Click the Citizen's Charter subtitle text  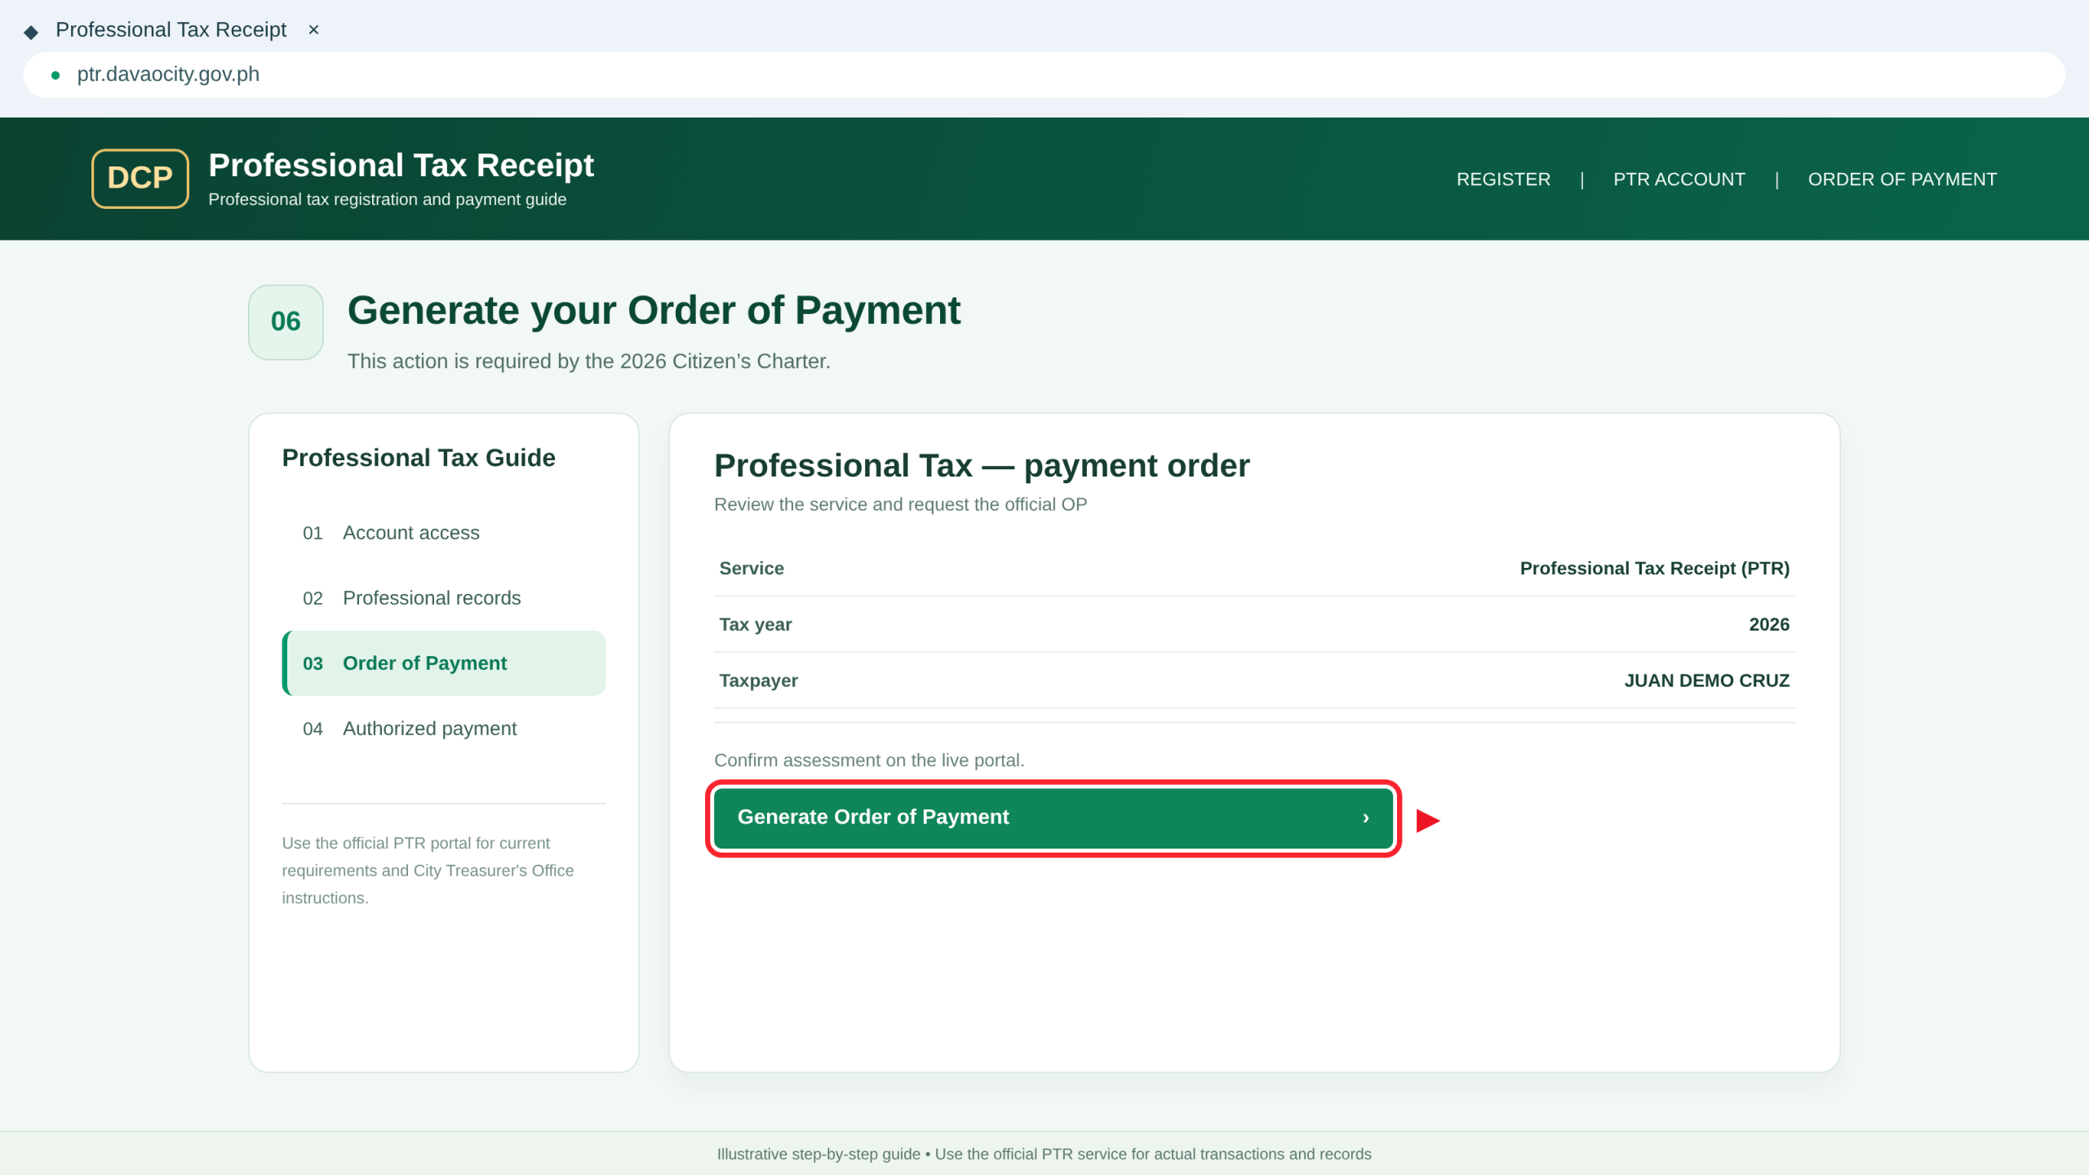(x=588, y=361)
